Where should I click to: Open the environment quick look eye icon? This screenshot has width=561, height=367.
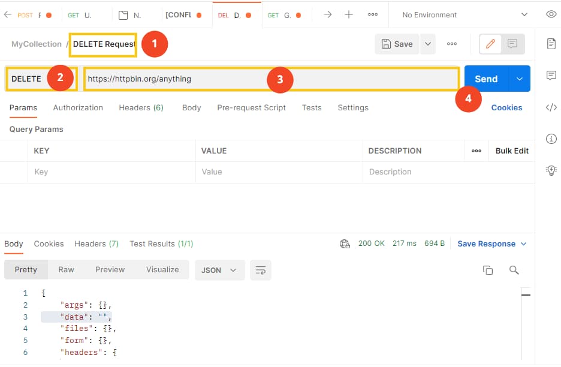pyautogui.click(x=551, y=14)
